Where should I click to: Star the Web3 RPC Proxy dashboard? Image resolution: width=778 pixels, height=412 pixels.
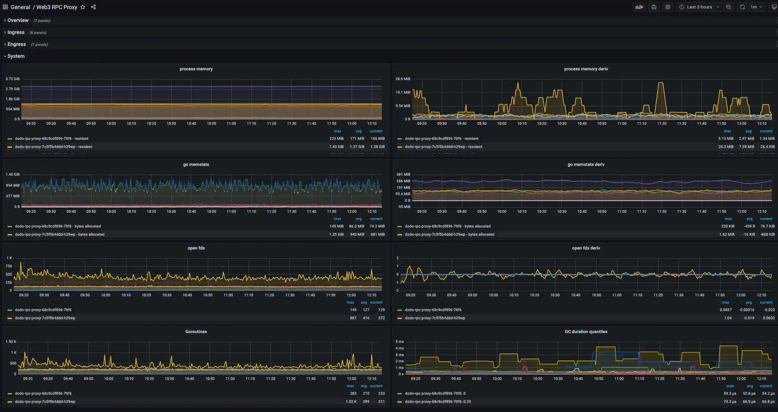click(82, 7)
